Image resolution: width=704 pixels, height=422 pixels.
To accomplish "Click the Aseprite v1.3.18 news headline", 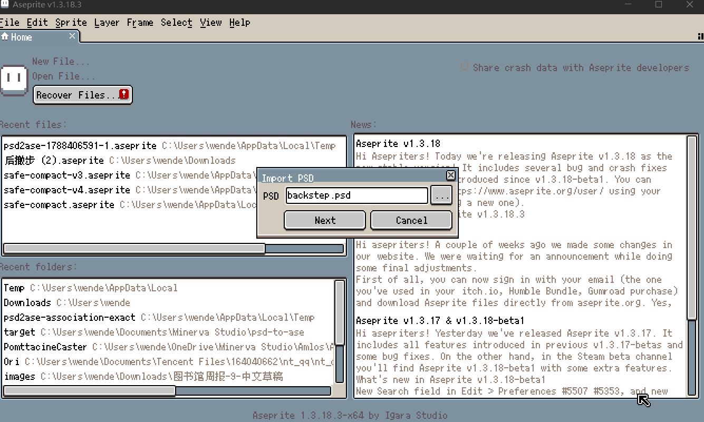I will coord(398,144).
